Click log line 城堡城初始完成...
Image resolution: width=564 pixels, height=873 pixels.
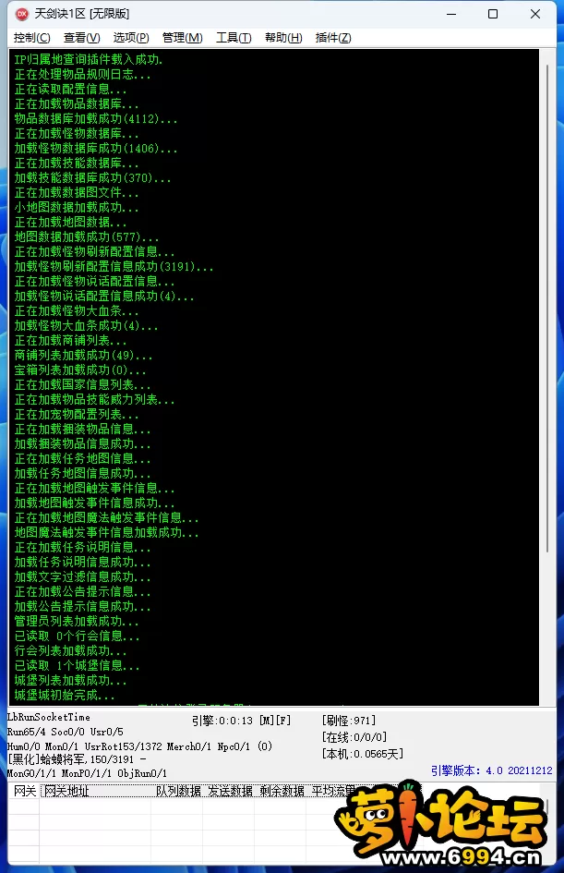pyautogui.click(x=65, y=695)
